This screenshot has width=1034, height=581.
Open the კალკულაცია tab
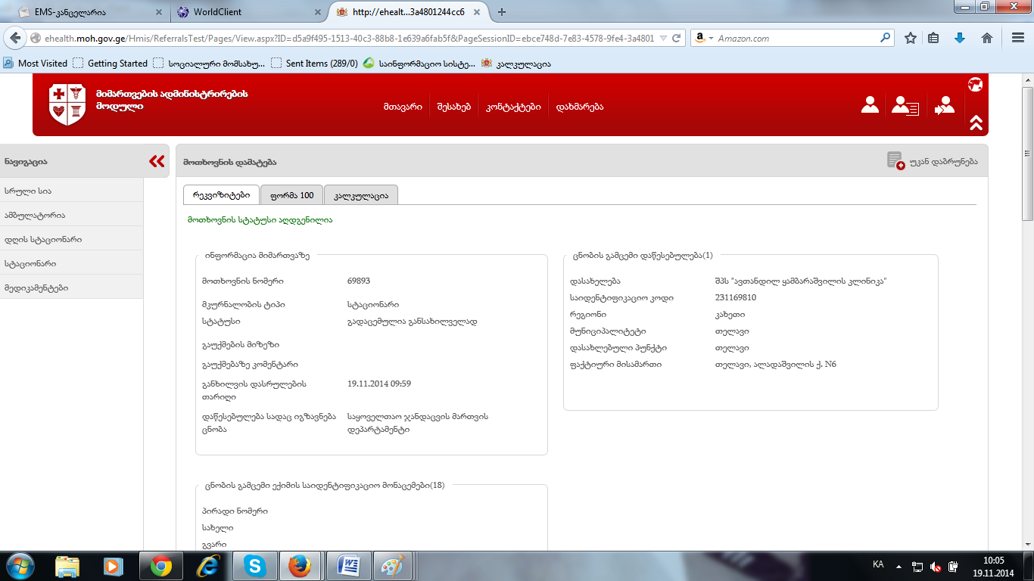[360, 195]
